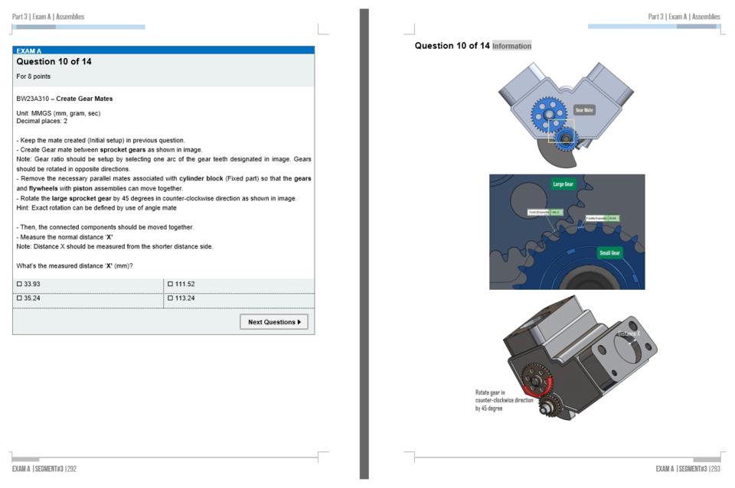The width and height of the screenshot is (735, 488).
Task: Click the EXAM A blue header bar
Action: [x=164, y=50]
